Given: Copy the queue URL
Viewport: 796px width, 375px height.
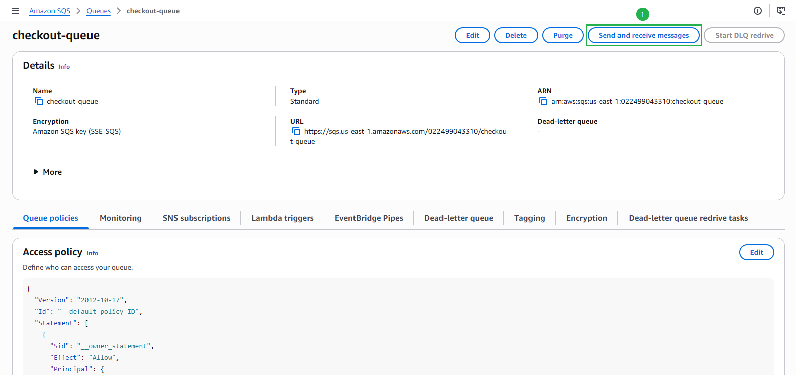Looking at the screenshot, I should pyautogui.click(x=296, y=131).
